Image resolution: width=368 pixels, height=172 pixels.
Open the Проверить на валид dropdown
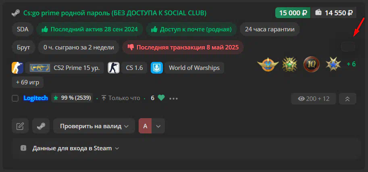[x=94, y=126]
